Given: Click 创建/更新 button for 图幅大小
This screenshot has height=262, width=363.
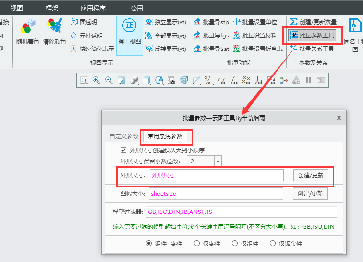Looking at the screenshot, I should [x=310, y=194].
